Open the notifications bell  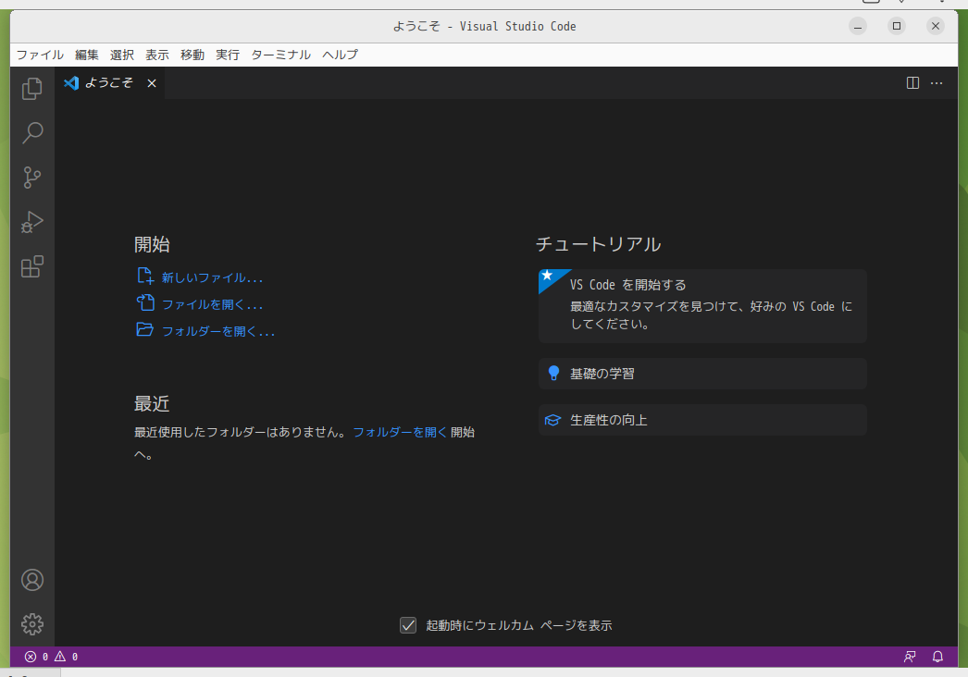tap(937, 657)
